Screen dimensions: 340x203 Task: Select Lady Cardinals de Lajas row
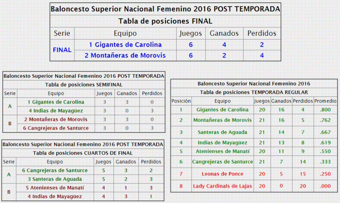pos(254,186)
